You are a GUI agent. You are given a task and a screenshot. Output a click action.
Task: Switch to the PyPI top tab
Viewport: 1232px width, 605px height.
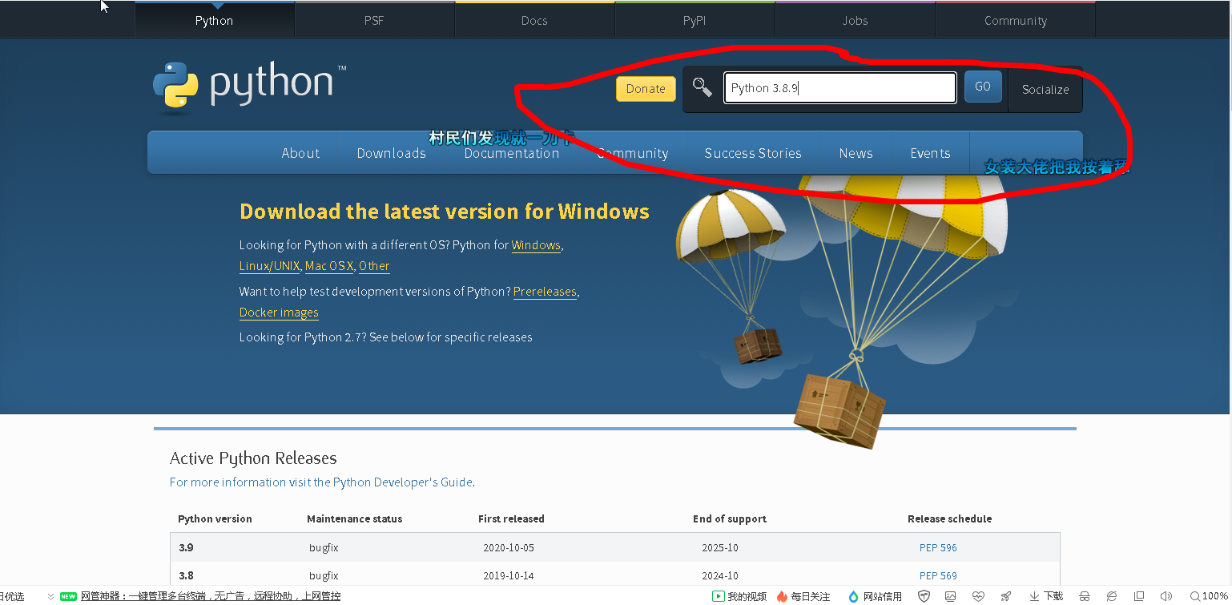(x=695, y=20)
